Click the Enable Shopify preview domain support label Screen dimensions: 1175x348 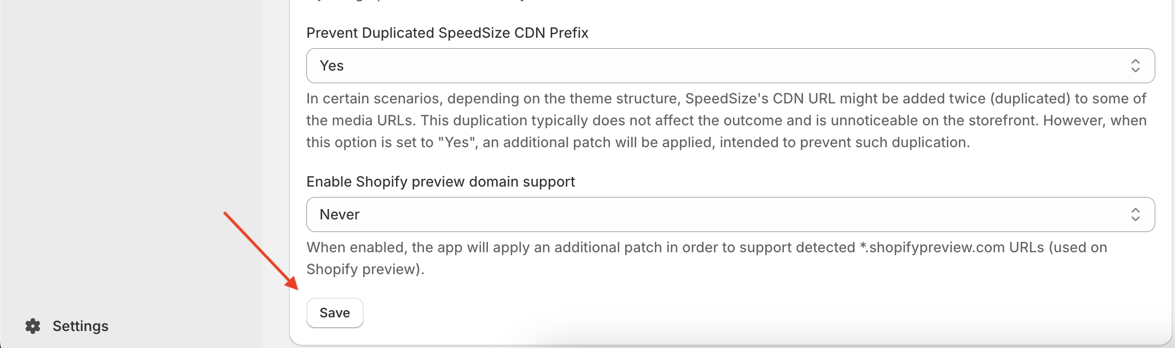pyautogui.click(x=440, y=182)
